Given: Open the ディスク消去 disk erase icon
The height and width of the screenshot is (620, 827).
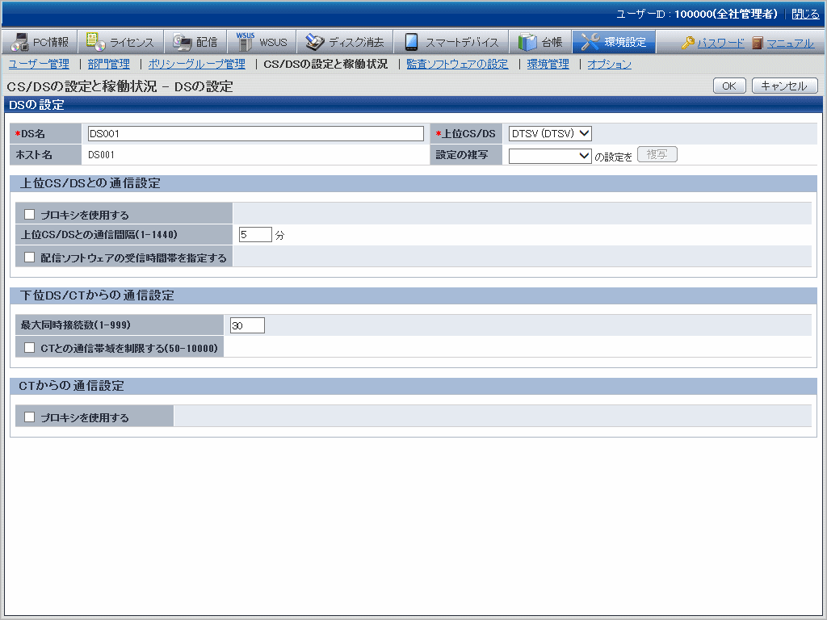Looking at the screenshot, I should pyautogui.click(x=315, y=42).
